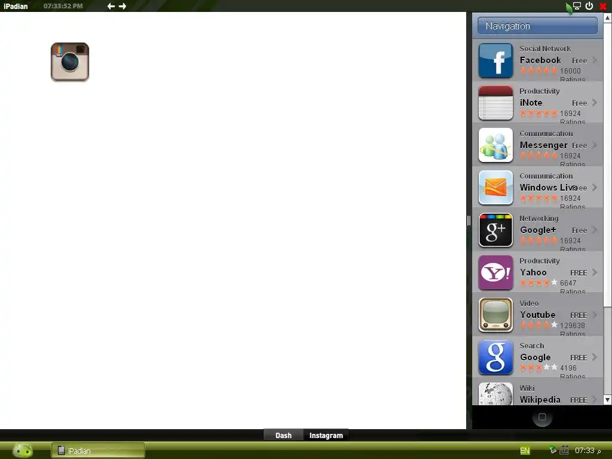Click the Networking category label
This screenshot has height=459, width=612.
coord(538,219)
